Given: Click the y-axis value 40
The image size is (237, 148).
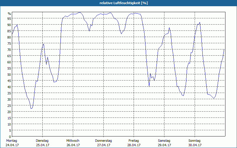Looking at the screenshot, I should click(x=9, y=87).
